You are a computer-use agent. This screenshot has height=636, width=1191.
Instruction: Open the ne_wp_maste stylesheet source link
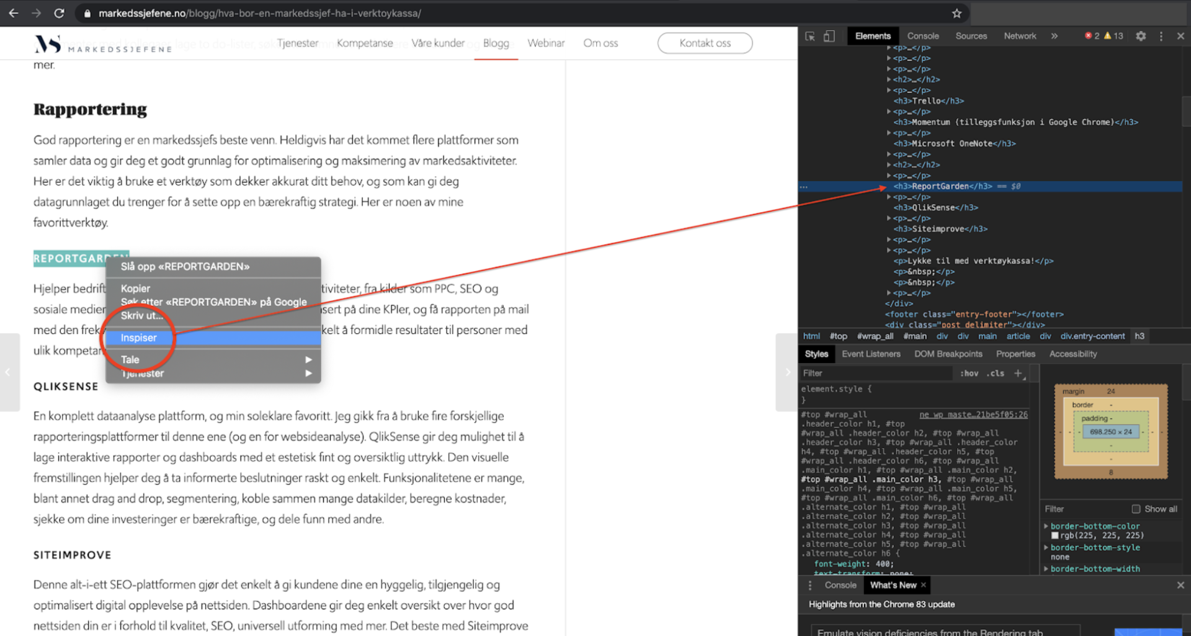pyautogui.click(x=973, y=414)
